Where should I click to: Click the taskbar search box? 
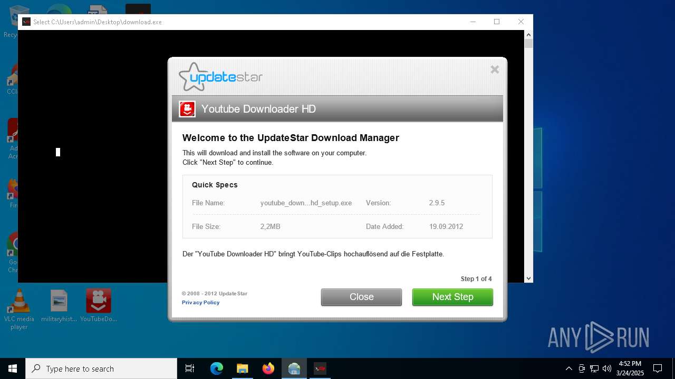click(x=101, y=368)
